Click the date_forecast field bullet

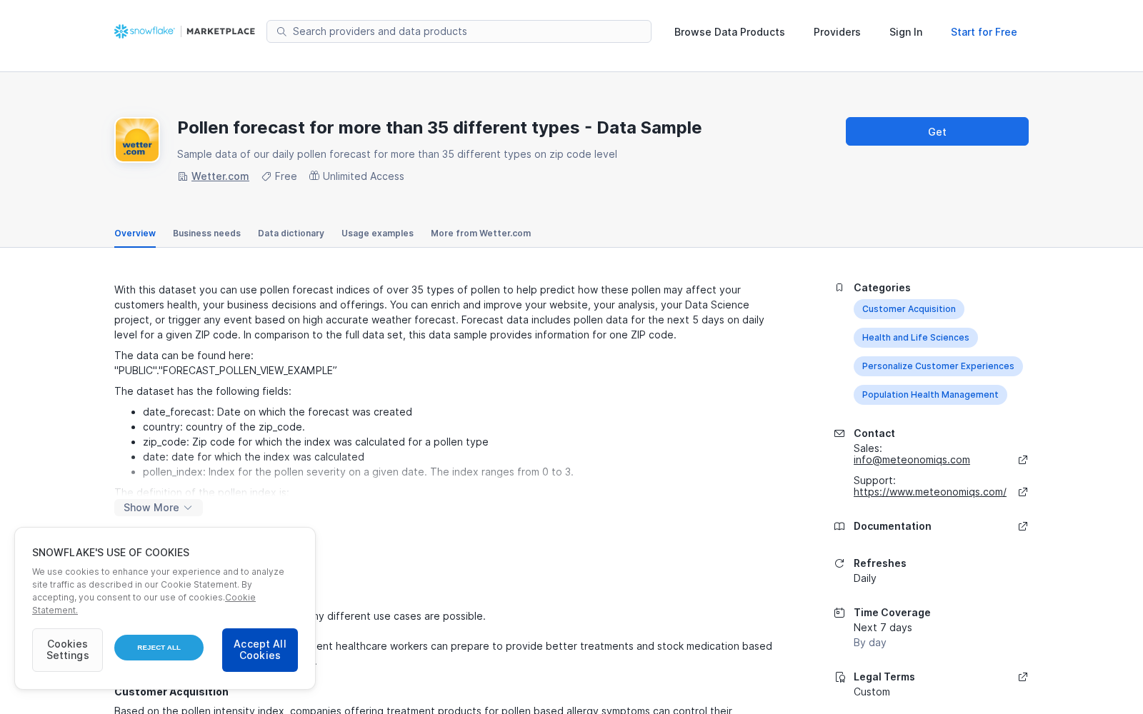click(x=277, y=412)
